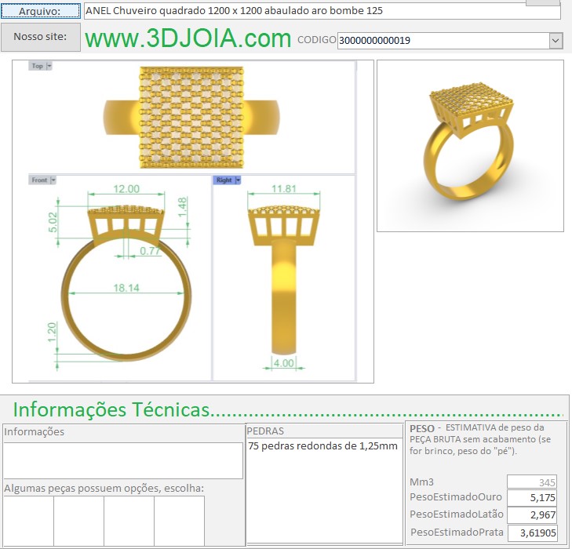Select the 3D perspective ring render
The image size is (572, 549).
pyautogui.click(x=470, y=146)
